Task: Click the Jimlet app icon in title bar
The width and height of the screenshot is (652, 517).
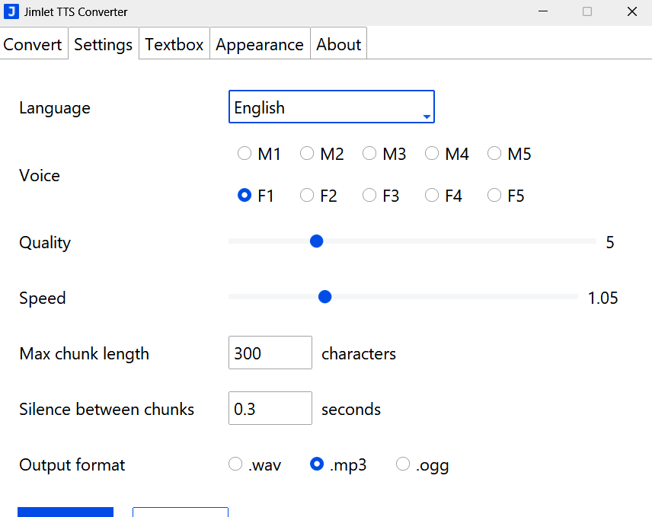Action: click(x=11, y=11)
